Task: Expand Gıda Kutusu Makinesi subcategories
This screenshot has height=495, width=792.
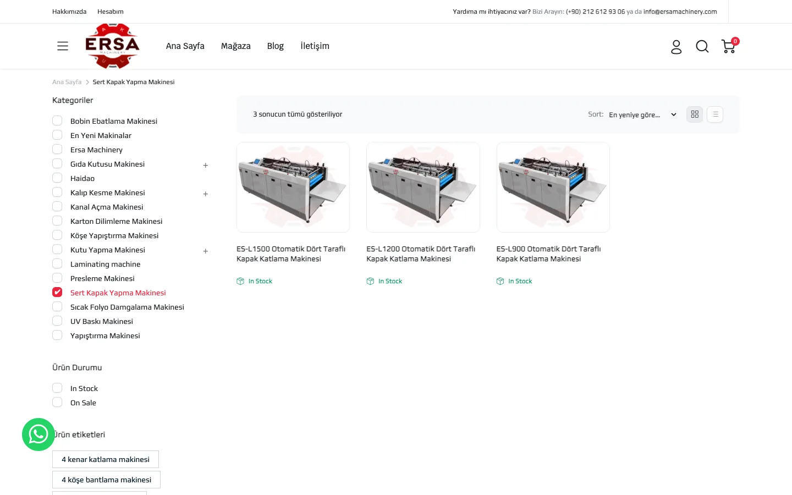Action: [206, 165]
